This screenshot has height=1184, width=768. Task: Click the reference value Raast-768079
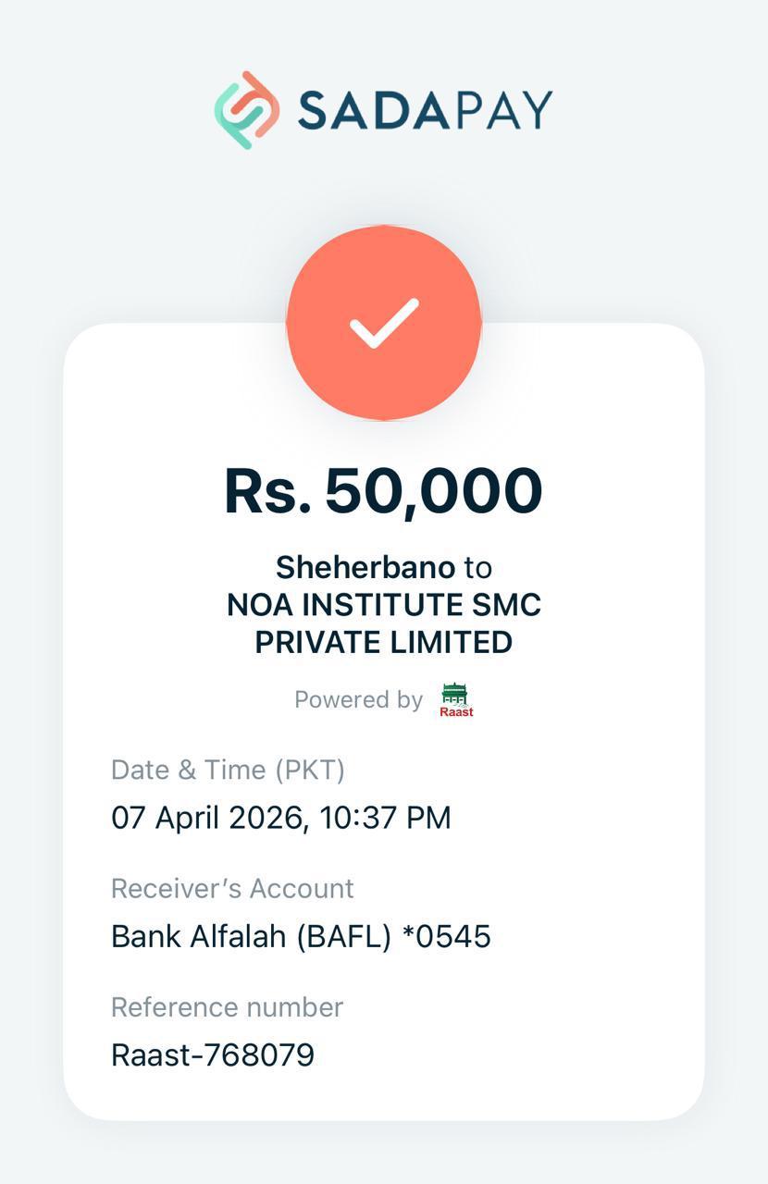(x=213, y=1054)
